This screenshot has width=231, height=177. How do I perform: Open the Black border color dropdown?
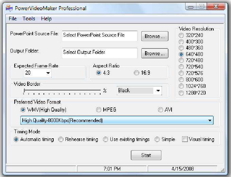tap(139, 91)
